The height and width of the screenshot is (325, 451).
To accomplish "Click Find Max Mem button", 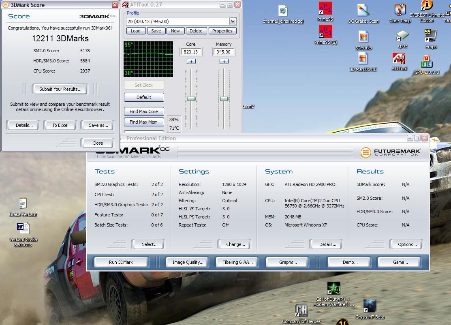I will point(144,122).
